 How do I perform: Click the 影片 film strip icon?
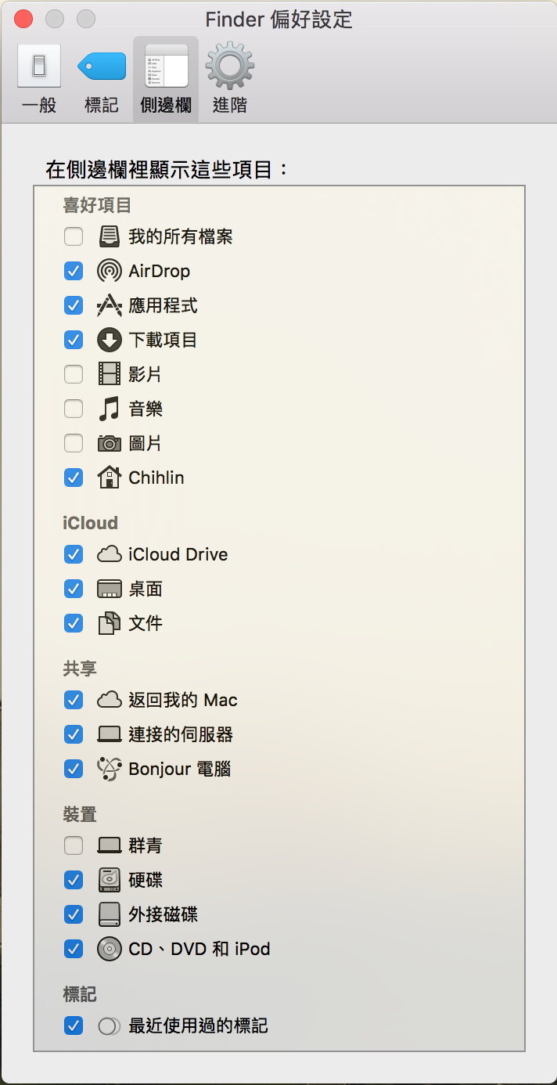[x=110, y=374]
